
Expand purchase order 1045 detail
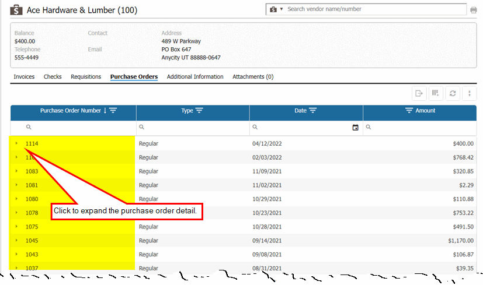[x=16, y=240]
